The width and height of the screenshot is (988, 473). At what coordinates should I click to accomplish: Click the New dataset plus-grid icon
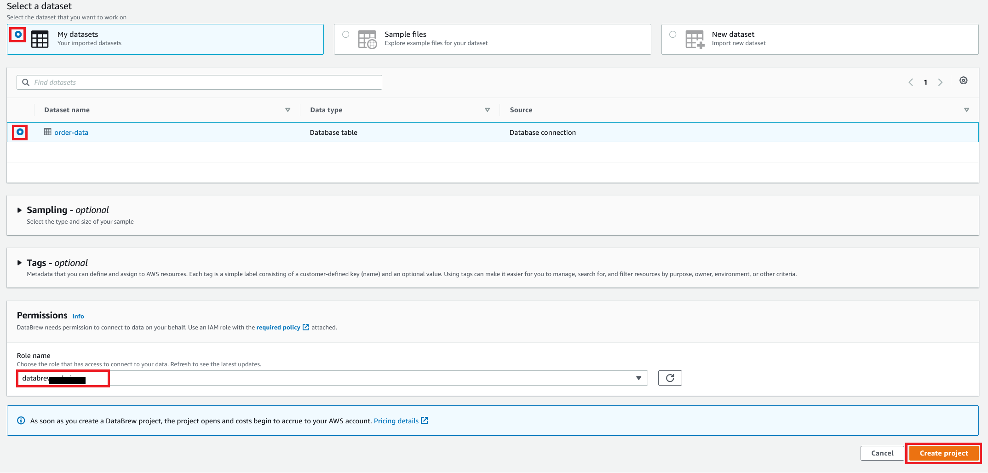pyautogui.click(x=695, y=40)
